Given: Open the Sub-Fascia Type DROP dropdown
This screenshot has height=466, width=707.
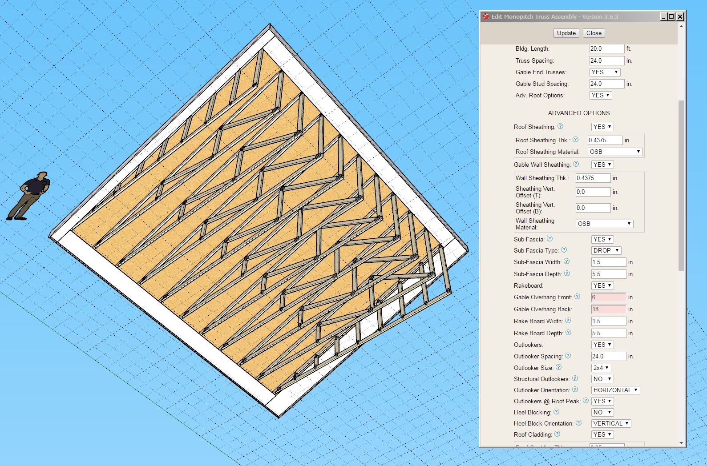Looking at the screenshot, I should (606, 250).
